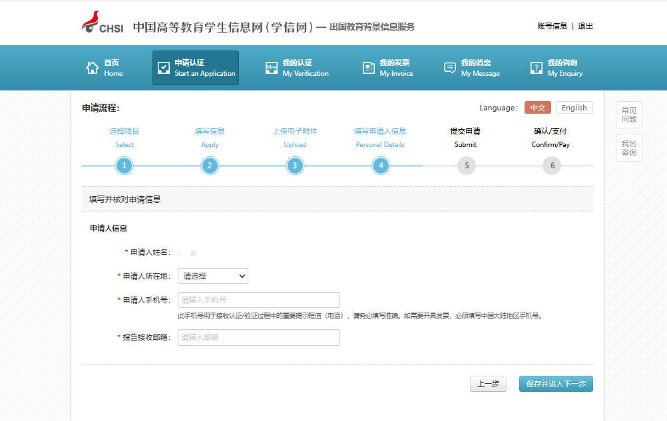Click the My Verification icon
The height and width of the screenshot is (421, 667).
[x=272, y=68]
